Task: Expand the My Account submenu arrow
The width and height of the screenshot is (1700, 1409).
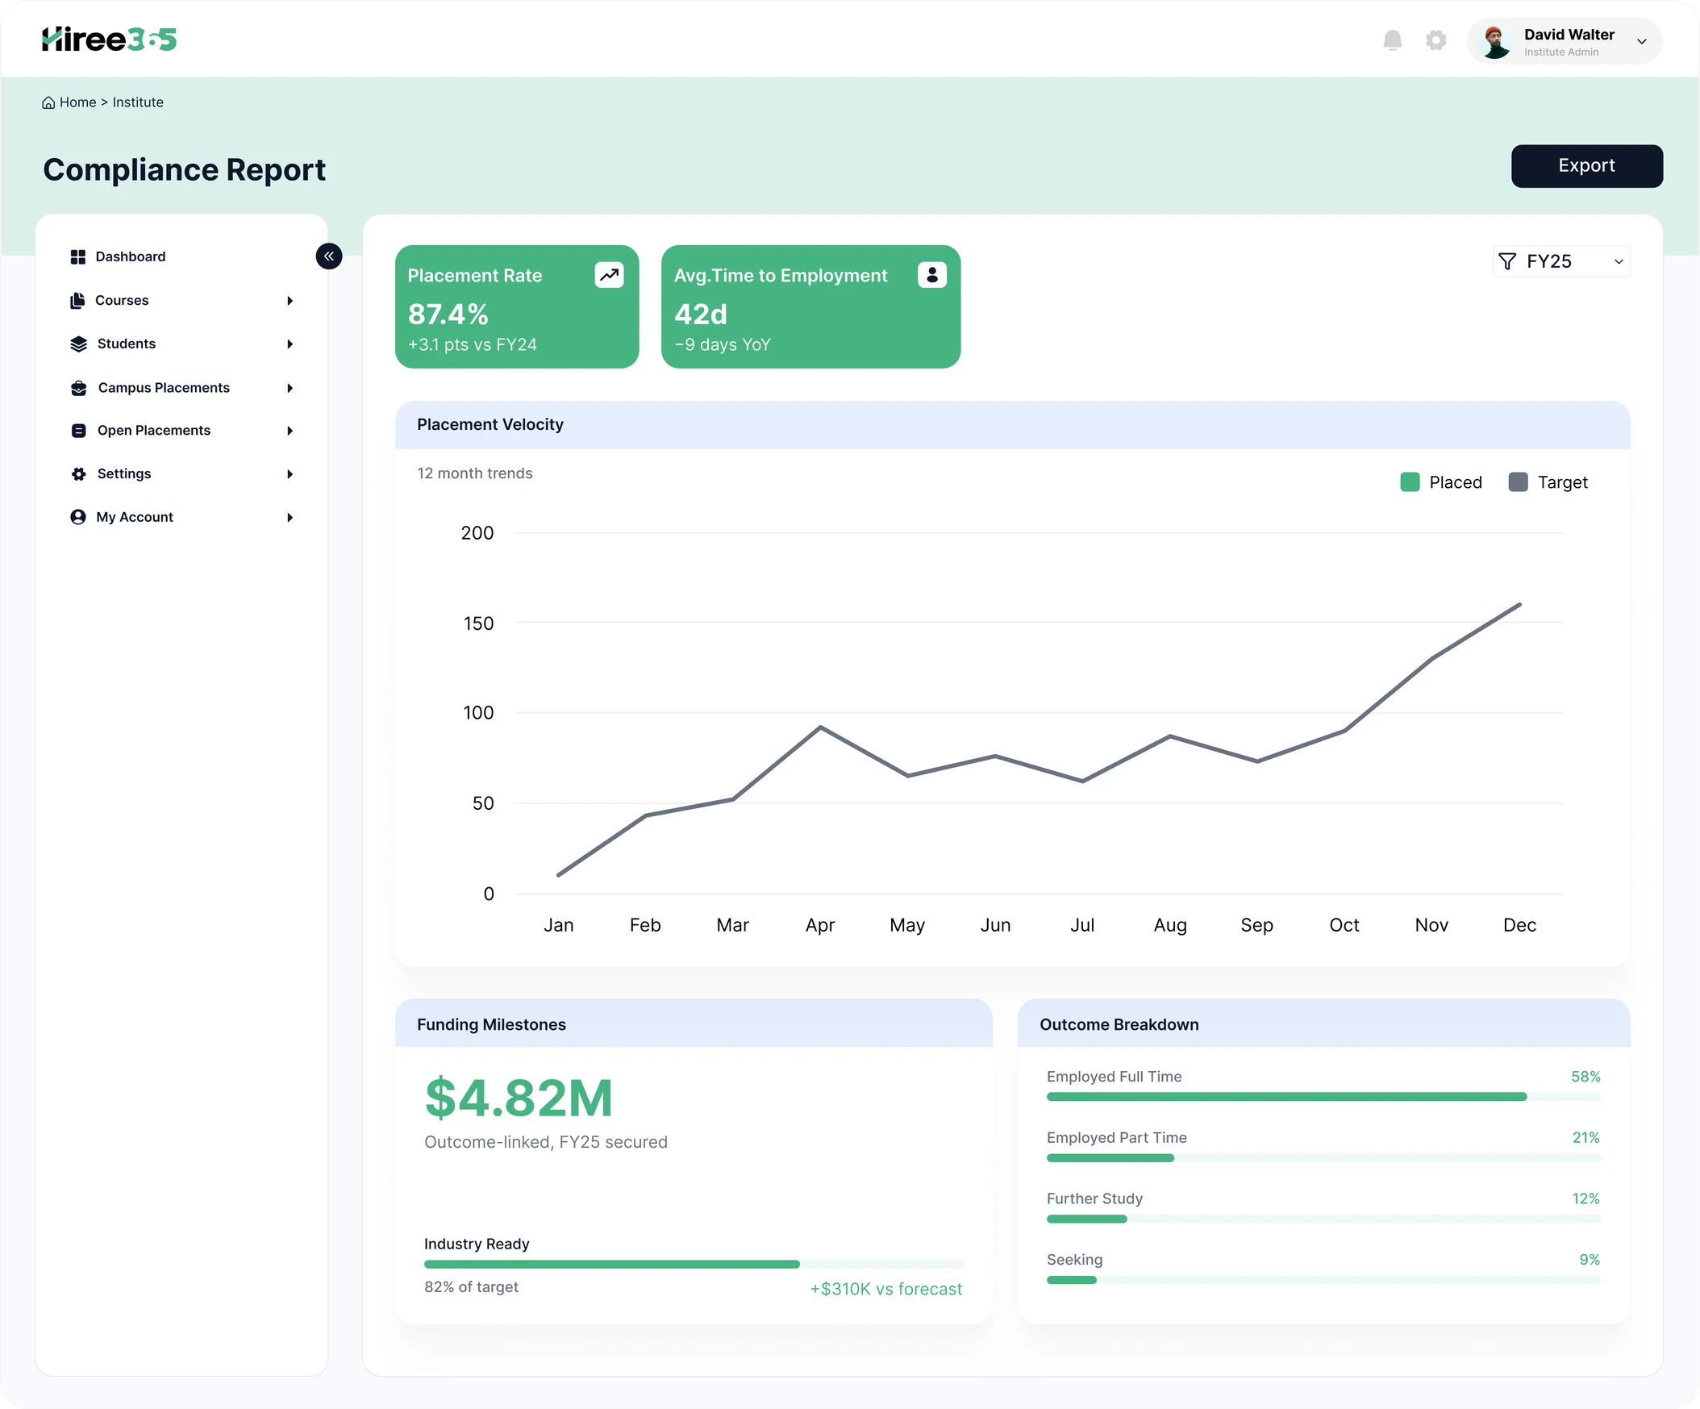Action: pyautogui.click(x=290, y=518)
